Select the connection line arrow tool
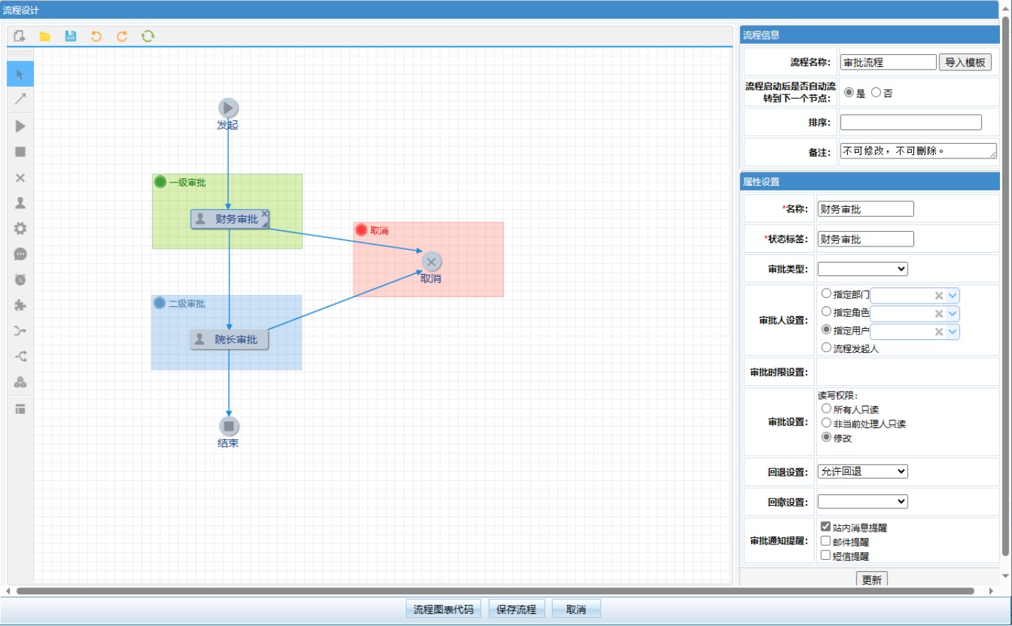 pos(20,99)
